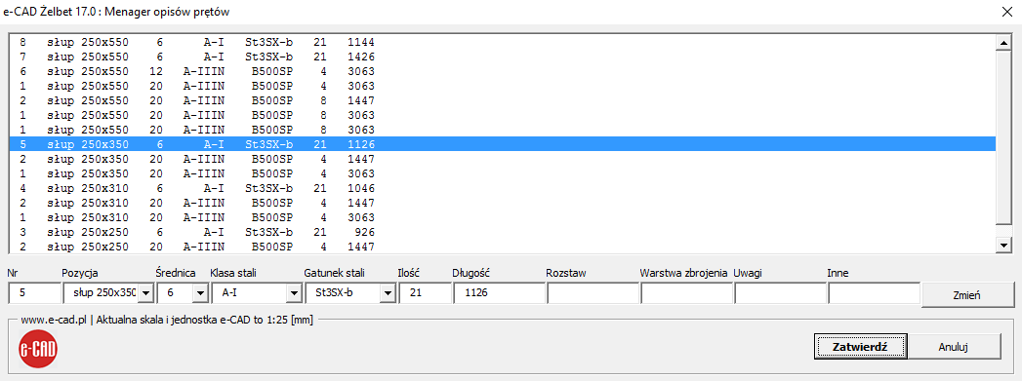
Task: Select row 6 słup 250x550 diameter 12
Action: click(x=502, y=71)
